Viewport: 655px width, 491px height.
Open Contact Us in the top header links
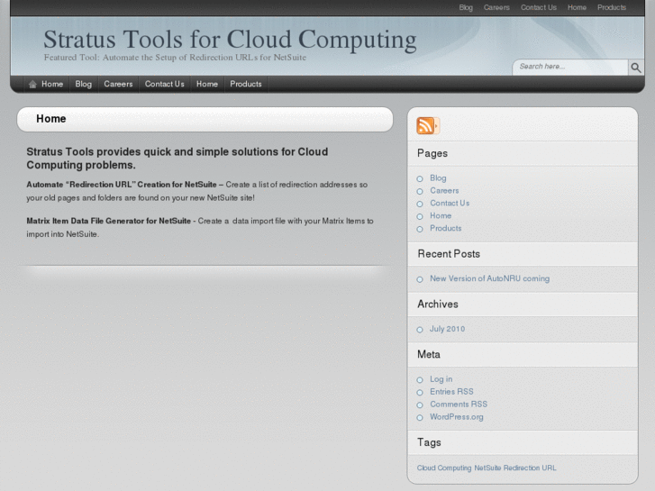coord(539,7)
